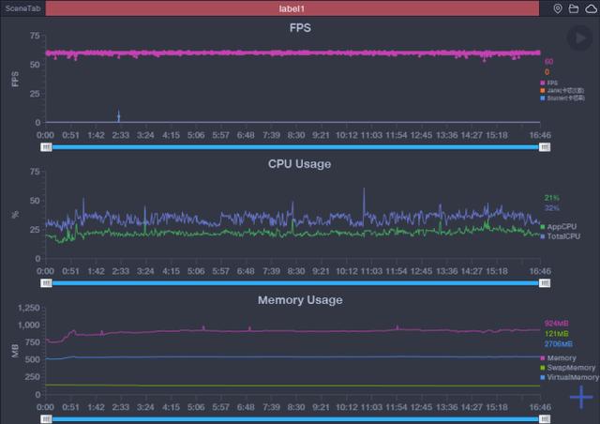The image size is (600, 424).
Task: Click the stutter spike in FPS chart
Action: click(x=119, y=115)
